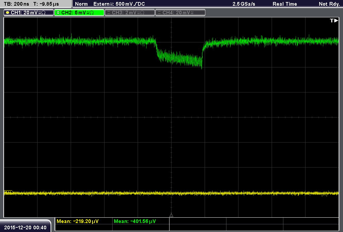Select the CH2 5 mV channel tab
The height and width of the screenshot is (232, 343).
(x=79, y=13)
